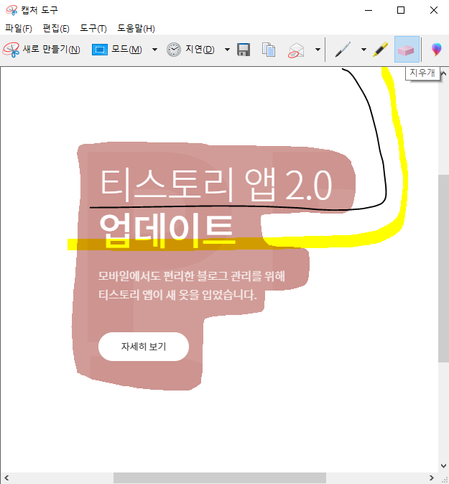Click the horizontal scrollbar thumb
449x484 pixels.
[220, 478]
